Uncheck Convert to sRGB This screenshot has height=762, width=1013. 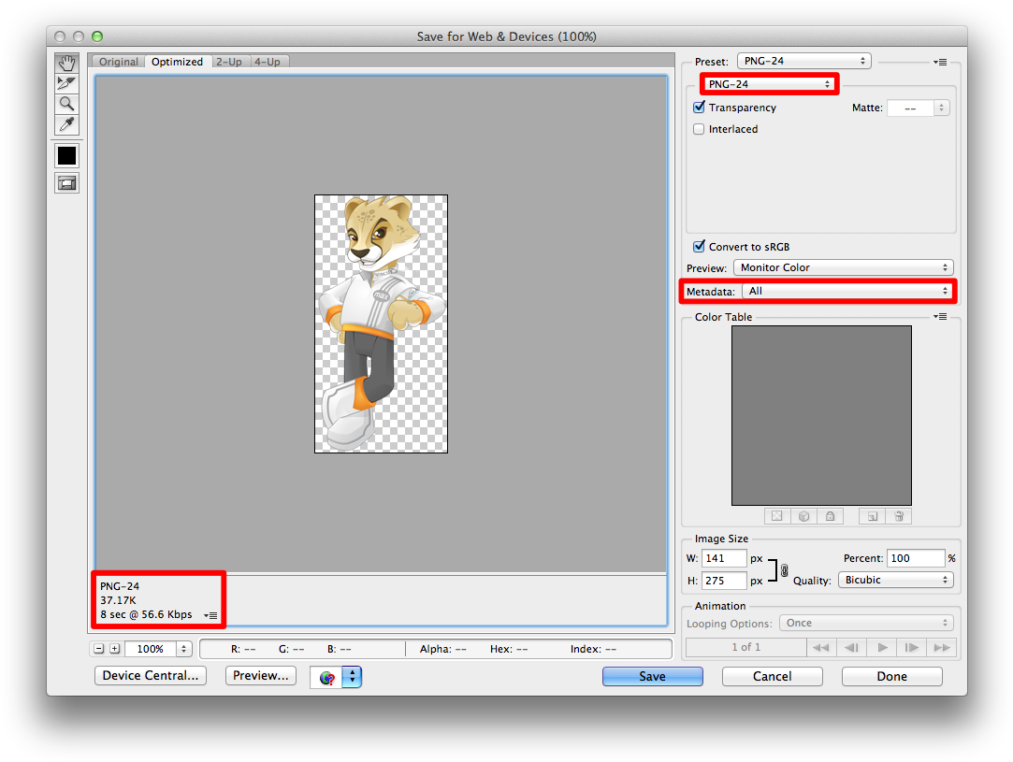[x=699, y=247]
